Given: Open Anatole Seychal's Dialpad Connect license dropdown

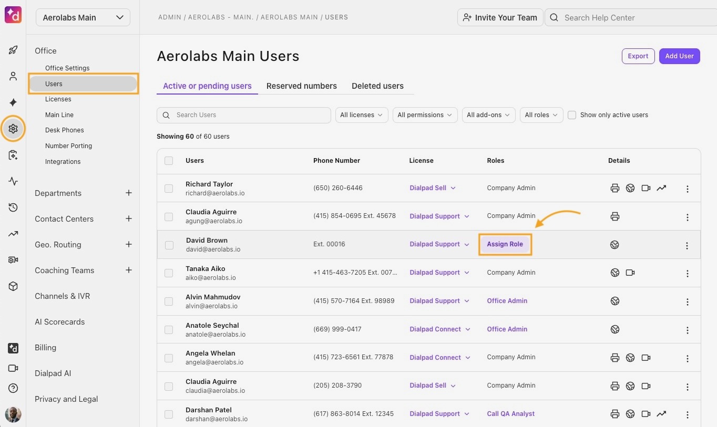Looking at the screenshot, I should point(440,329).
